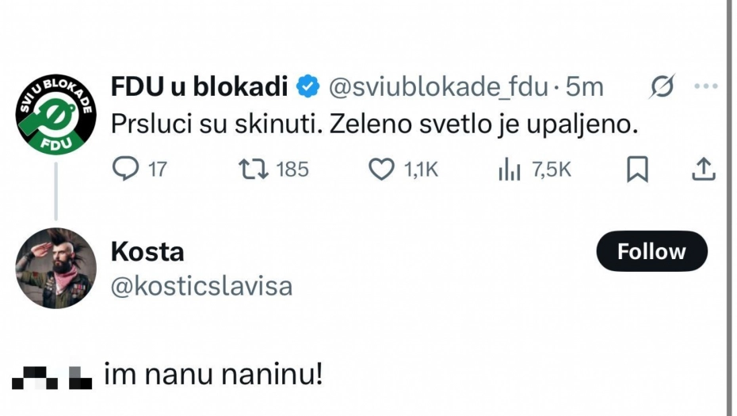The image size is (737, 416).
Task: Open the @sviublokade_fdu handle link
Action: [x=437, y=86]
